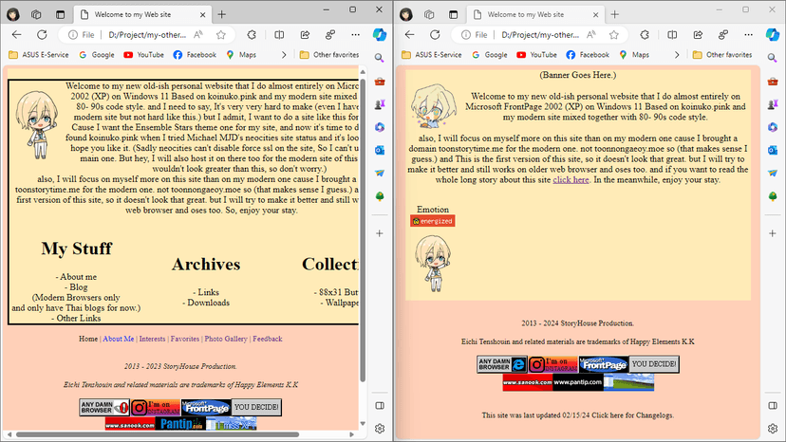Follow the 'click here' link in the right page

point(571,179)
